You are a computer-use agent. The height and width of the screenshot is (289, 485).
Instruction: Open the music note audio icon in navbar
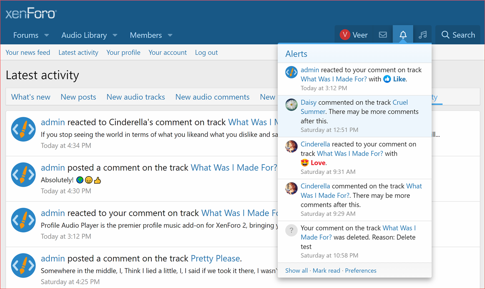423,34
